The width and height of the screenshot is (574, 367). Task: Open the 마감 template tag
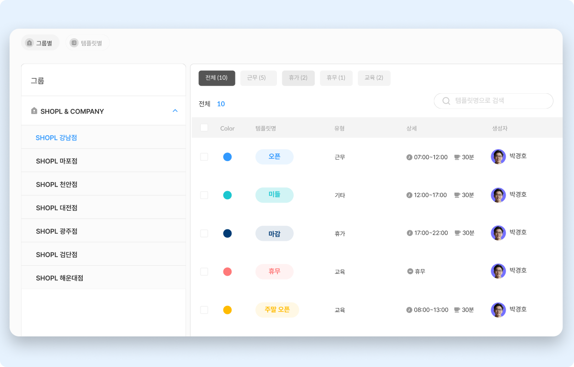point(275,233)
